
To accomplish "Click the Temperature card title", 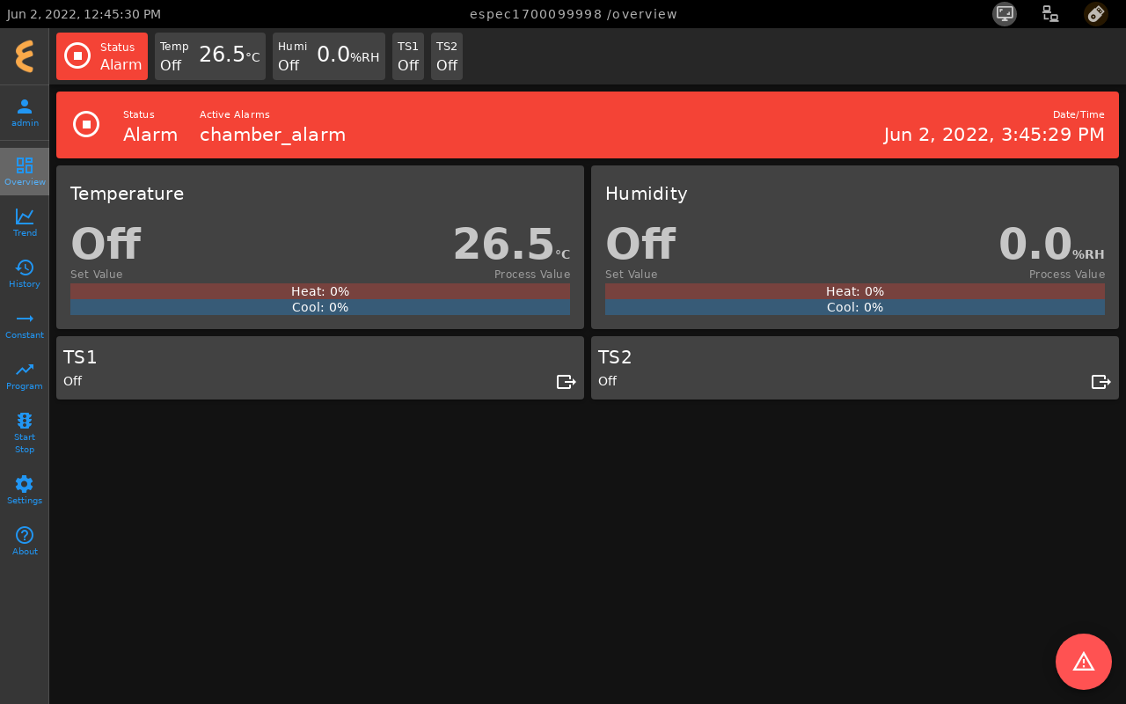I will 128,194.
